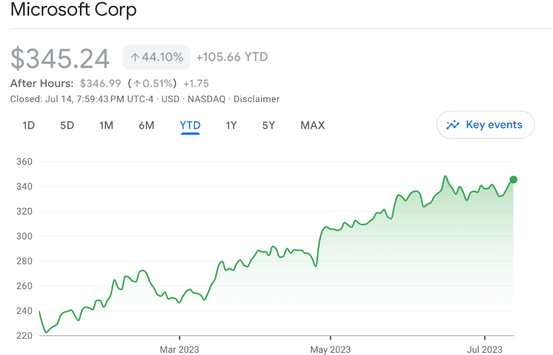Toggle the Key events button
Screen dimensions: 553x355
click(x=485, y=125)
